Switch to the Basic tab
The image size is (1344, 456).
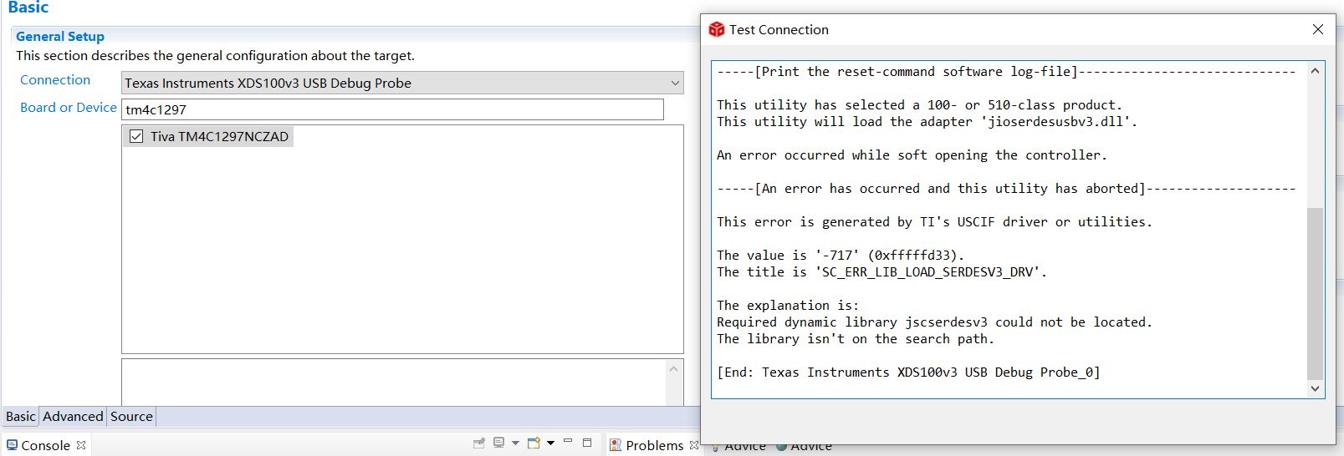[x=21, y=416]
